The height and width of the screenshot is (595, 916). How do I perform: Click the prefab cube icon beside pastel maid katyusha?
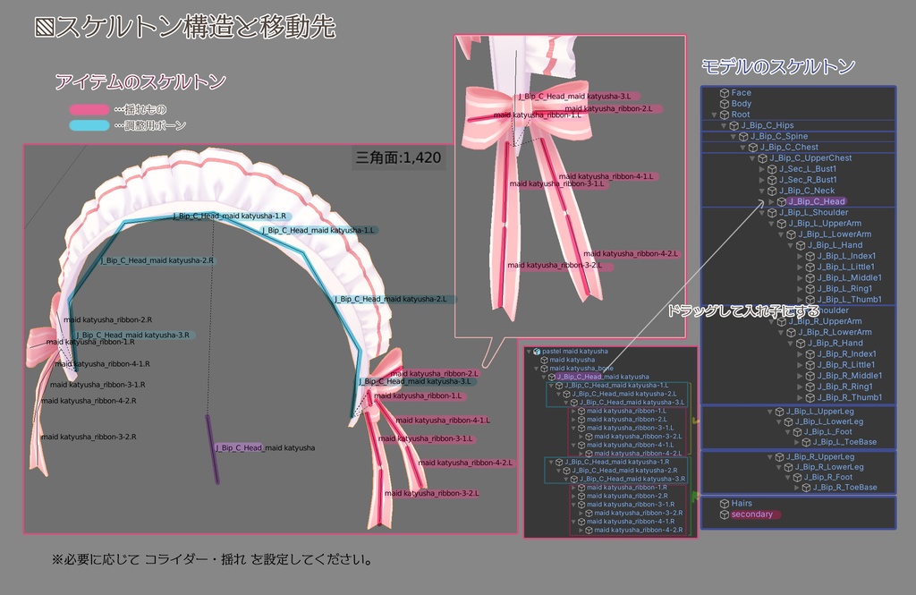(537, 352)
